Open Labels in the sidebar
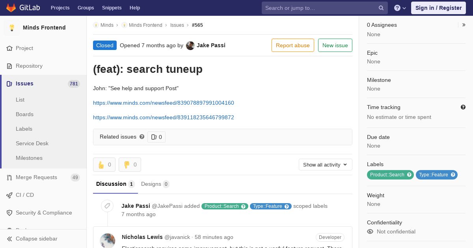 pos(24,129)
